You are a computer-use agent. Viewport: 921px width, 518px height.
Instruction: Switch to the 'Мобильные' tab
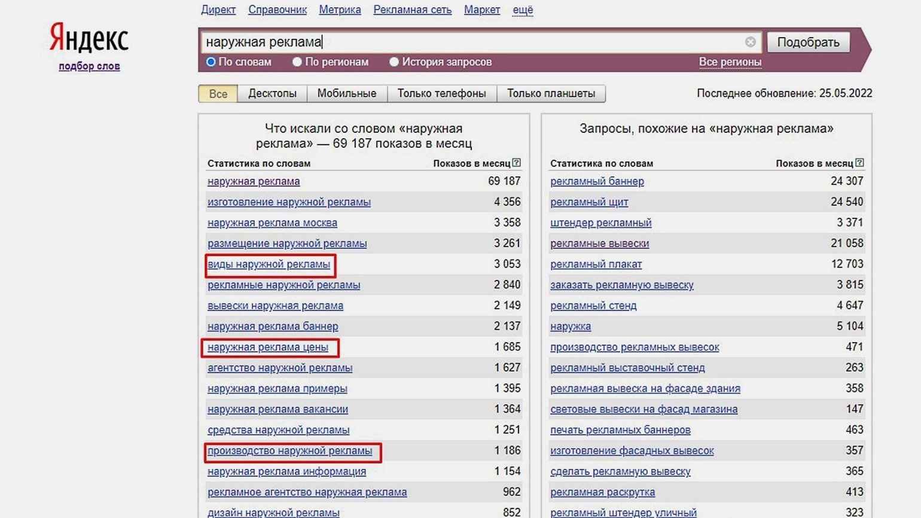tap(347, 94)
